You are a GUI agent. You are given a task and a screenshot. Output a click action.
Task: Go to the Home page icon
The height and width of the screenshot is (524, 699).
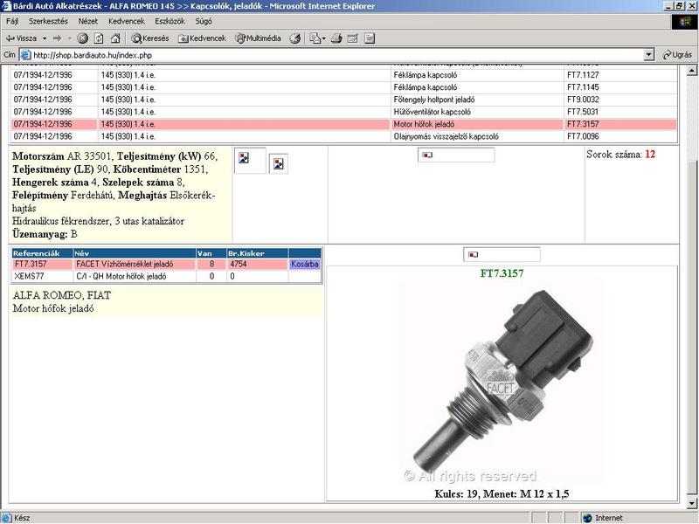point(115,38)
